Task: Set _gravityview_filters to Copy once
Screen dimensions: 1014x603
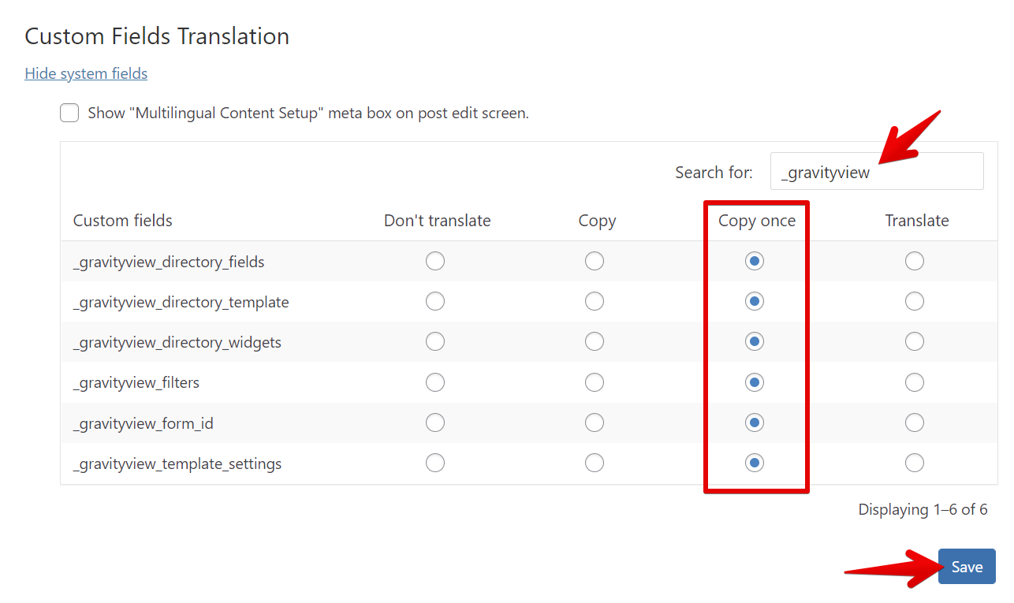Action: coord(755,382)
